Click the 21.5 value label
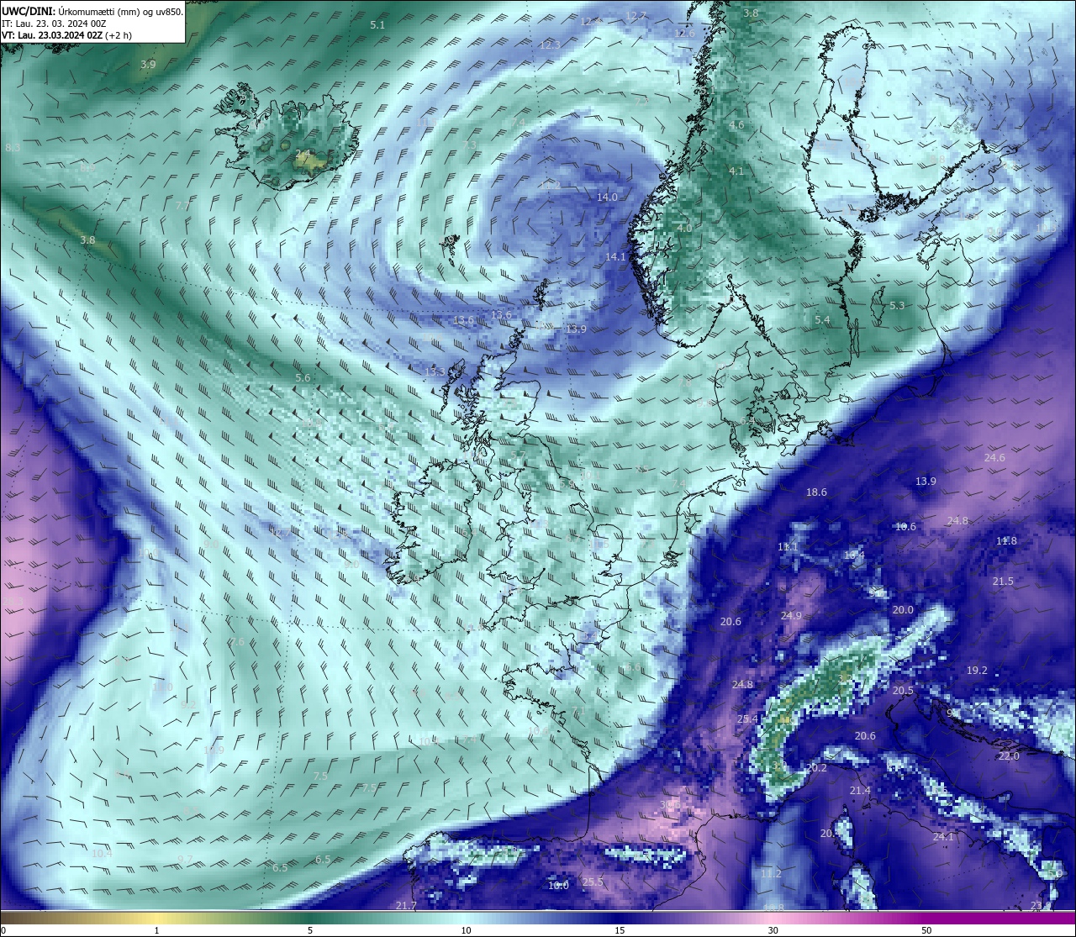The width and height of the screenshot is (1076, 937). [x=1003, y=581]
